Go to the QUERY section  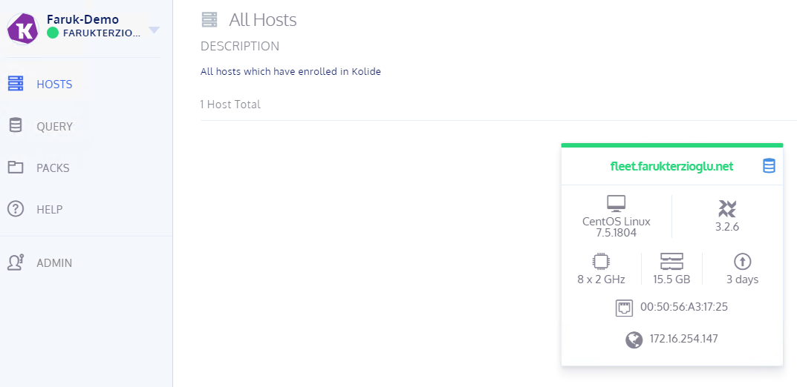(55, 126)
